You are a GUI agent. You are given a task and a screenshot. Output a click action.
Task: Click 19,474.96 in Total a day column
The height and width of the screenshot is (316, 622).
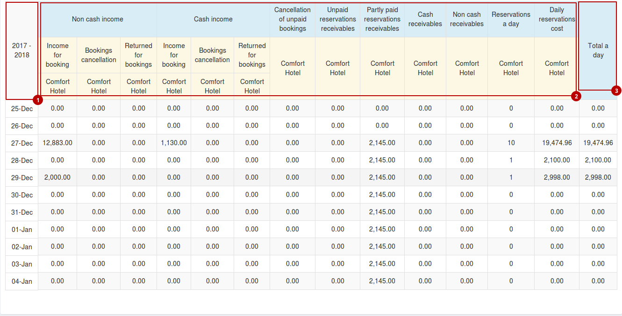[598, 143]
